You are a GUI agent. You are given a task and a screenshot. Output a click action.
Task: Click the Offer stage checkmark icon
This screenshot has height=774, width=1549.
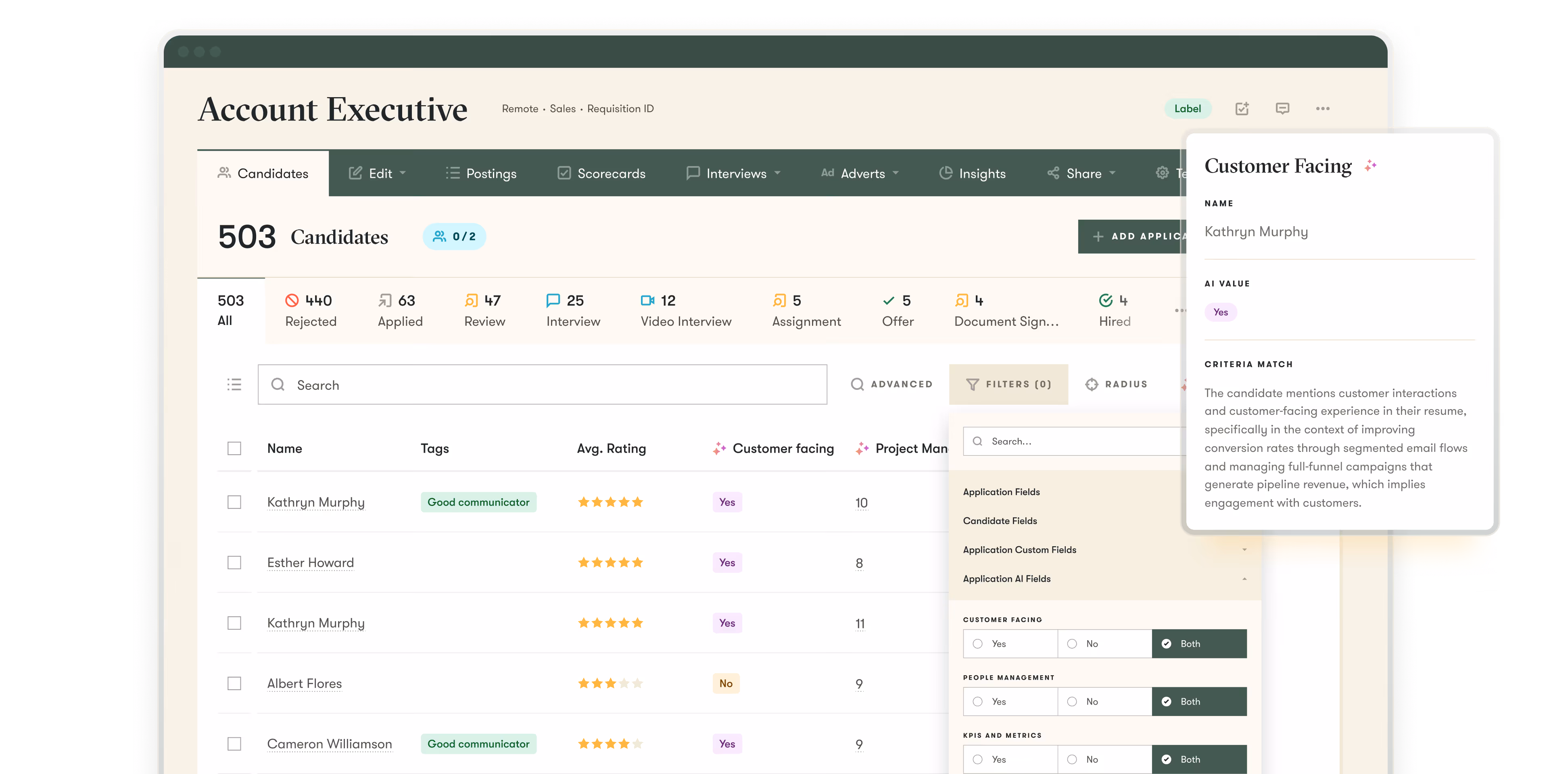coord(889,300)
